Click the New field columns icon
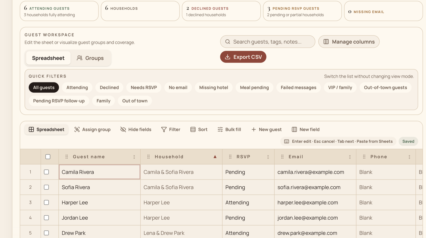The width and height of the screenshot is (426, 238). (x=294, y=129)
